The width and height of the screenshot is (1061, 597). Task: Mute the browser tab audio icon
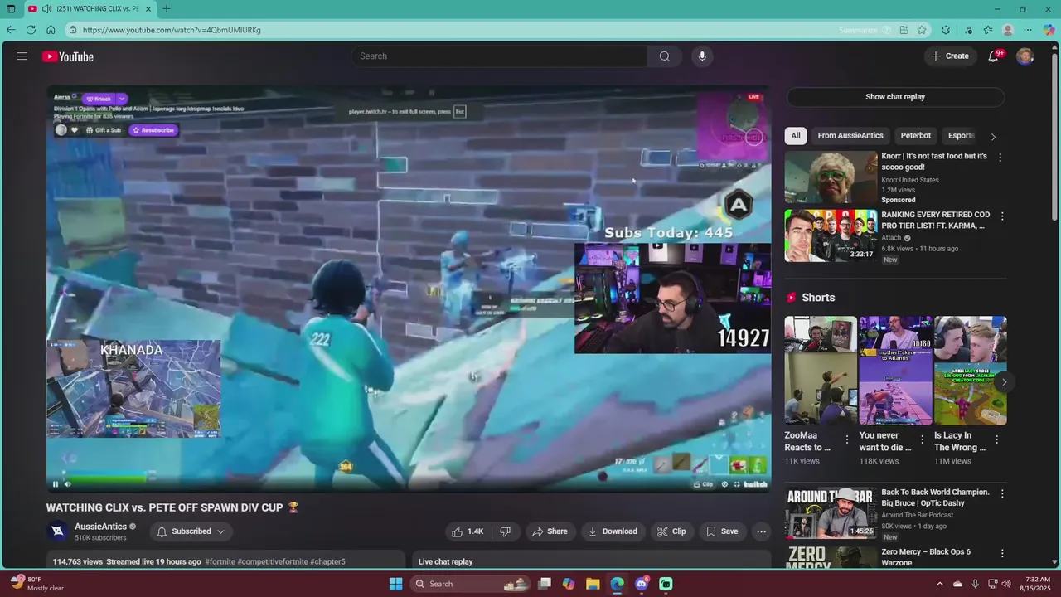click(x=46, y=9)
